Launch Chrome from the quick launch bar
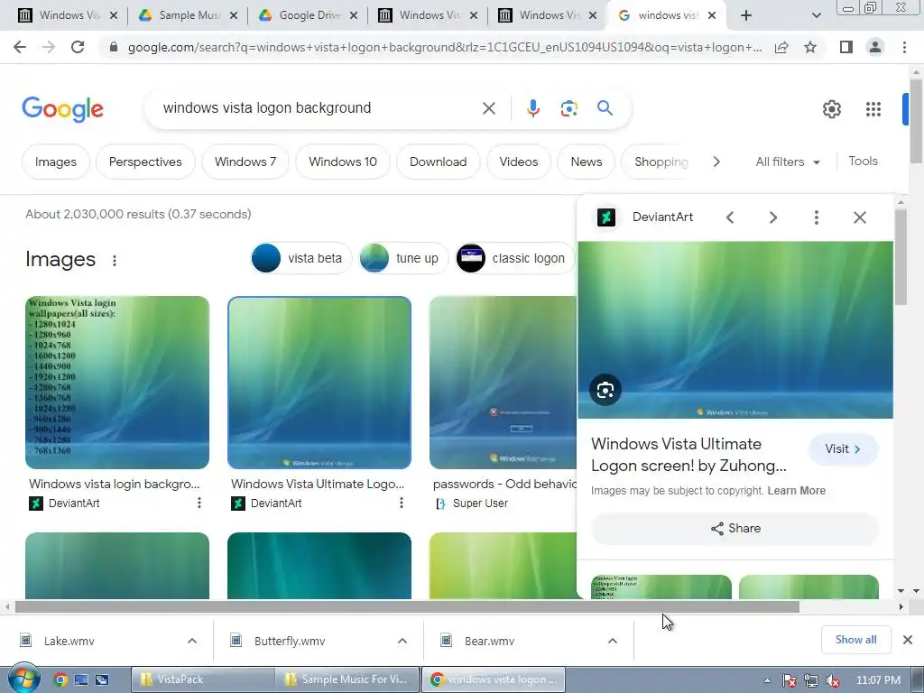The height and width of the screenshot is (693, 924). click(x=60, y=679)
